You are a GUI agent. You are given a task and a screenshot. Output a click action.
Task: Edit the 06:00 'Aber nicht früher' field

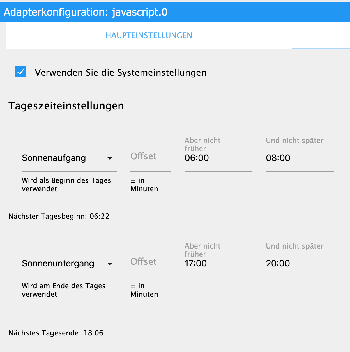click(x=218, y=158)
